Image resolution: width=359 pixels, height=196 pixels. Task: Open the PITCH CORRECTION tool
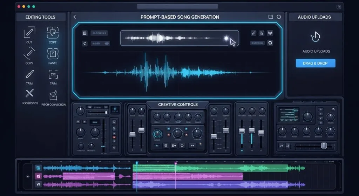53,95
